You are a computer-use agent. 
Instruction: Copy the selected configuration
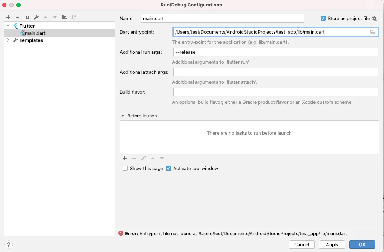pyautogui.click(x=27, y=17)
